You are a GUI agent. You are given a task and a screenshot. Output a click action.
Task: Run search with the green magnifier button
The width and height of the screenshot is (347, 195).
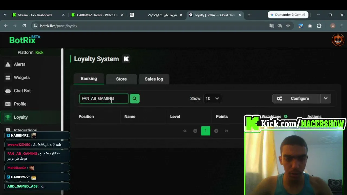tap(135, 99)
